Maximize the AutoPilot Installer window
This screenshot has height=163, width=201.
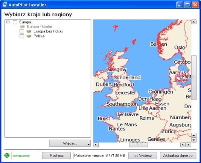coord(187,5)
